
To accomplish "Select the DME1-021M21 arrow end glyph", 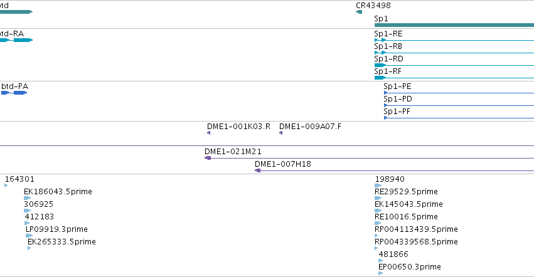I will 208,158.
